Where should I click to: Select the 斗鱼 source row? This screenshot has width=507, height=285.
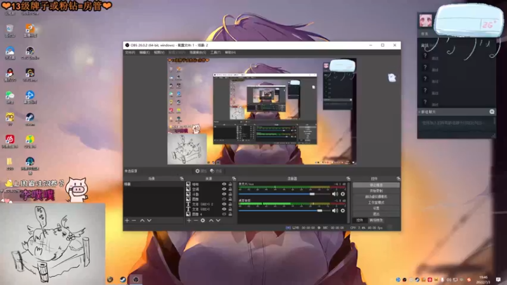pyautogui.click(x=209, y=194)
